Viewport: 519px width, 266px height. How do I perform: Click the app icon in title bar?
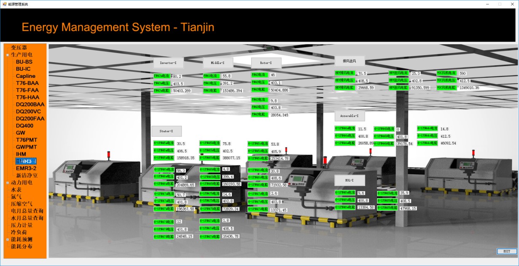(4, 4)
